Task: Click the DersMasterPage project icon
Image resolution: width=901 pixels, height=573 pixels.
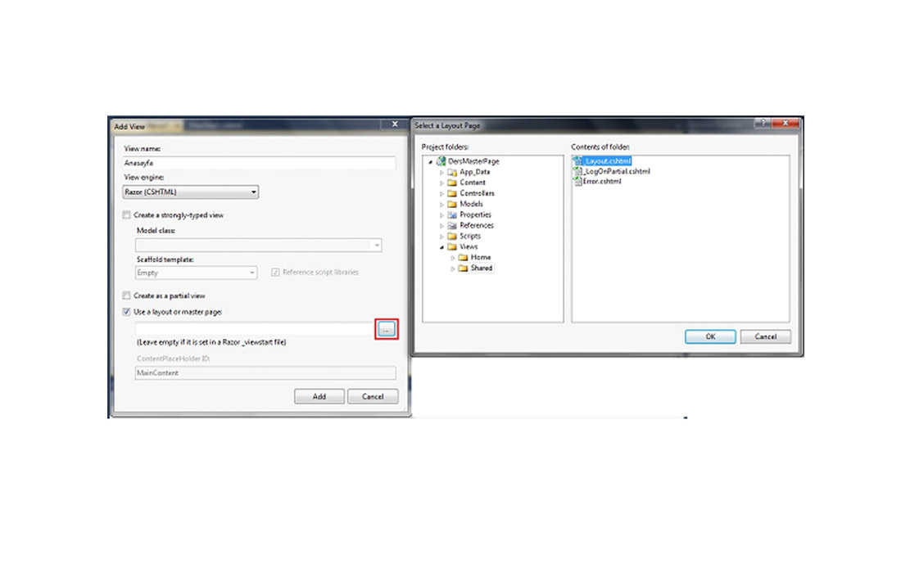Action: click(441, 161)
